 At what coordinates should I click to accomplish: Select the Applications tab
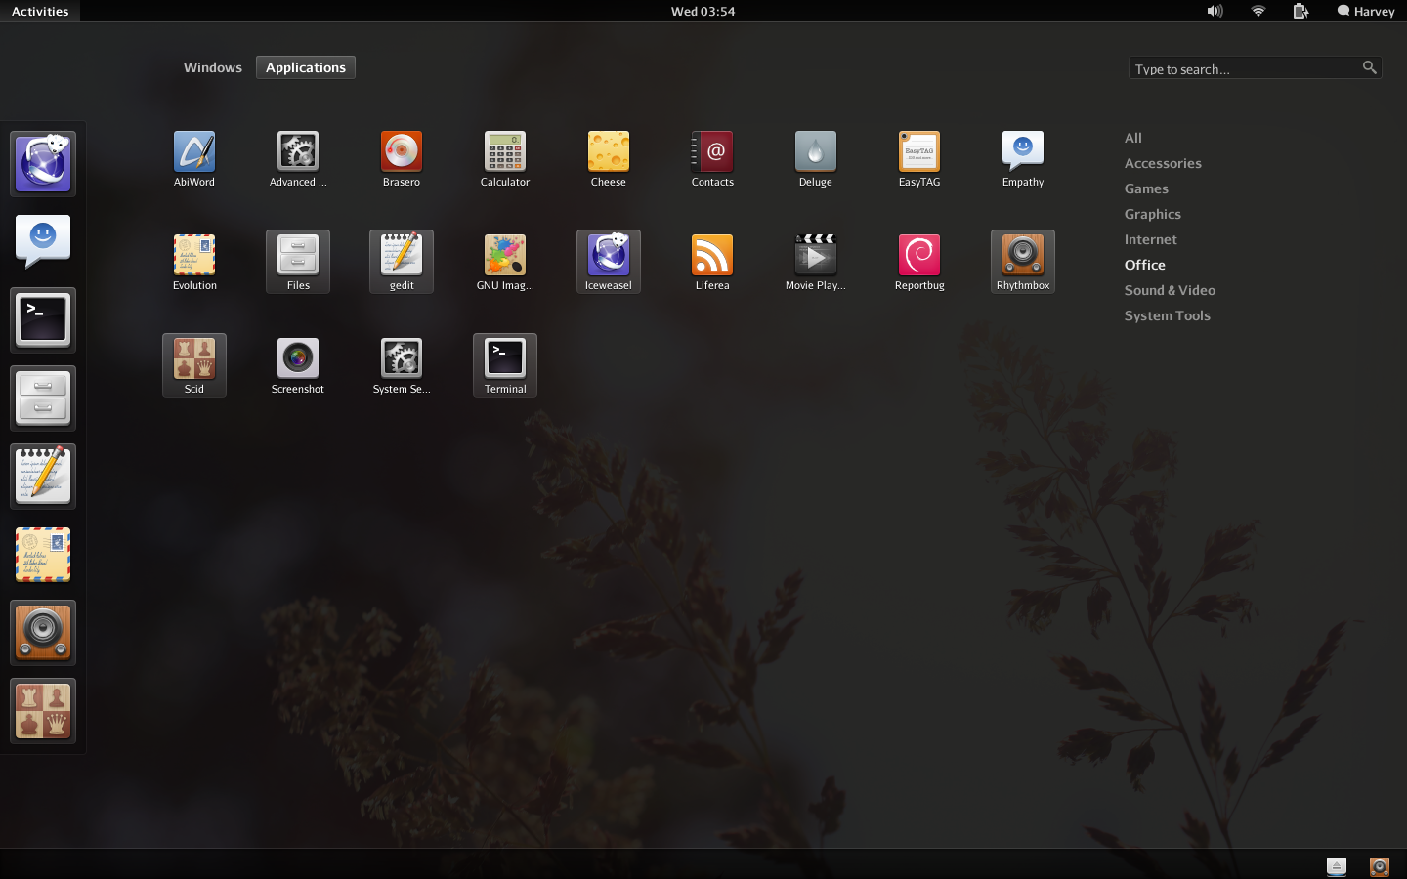point(306,67)
